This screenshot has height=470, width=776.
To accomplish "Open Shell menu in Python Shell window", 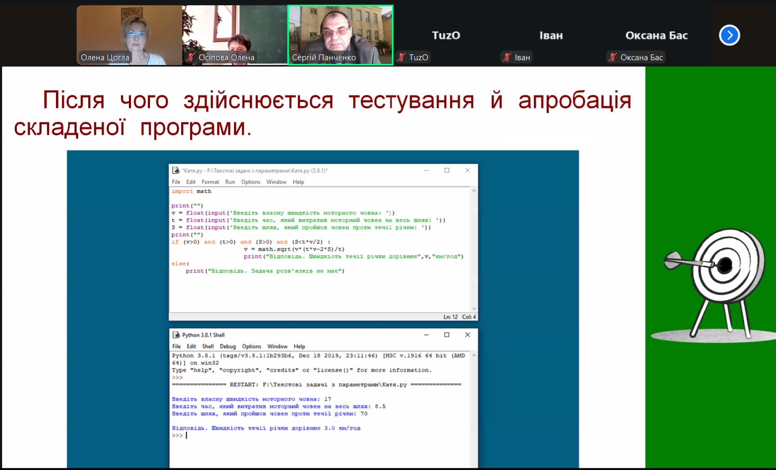I will (208, 347).
